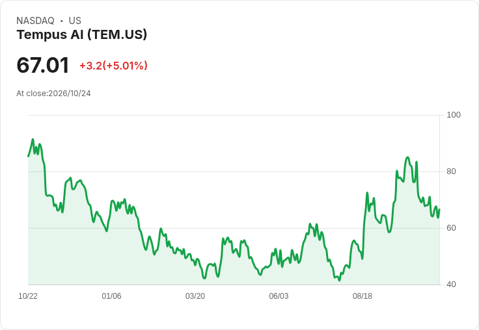Click the +3.2(+5.01%) change value

tap(114, 66)
